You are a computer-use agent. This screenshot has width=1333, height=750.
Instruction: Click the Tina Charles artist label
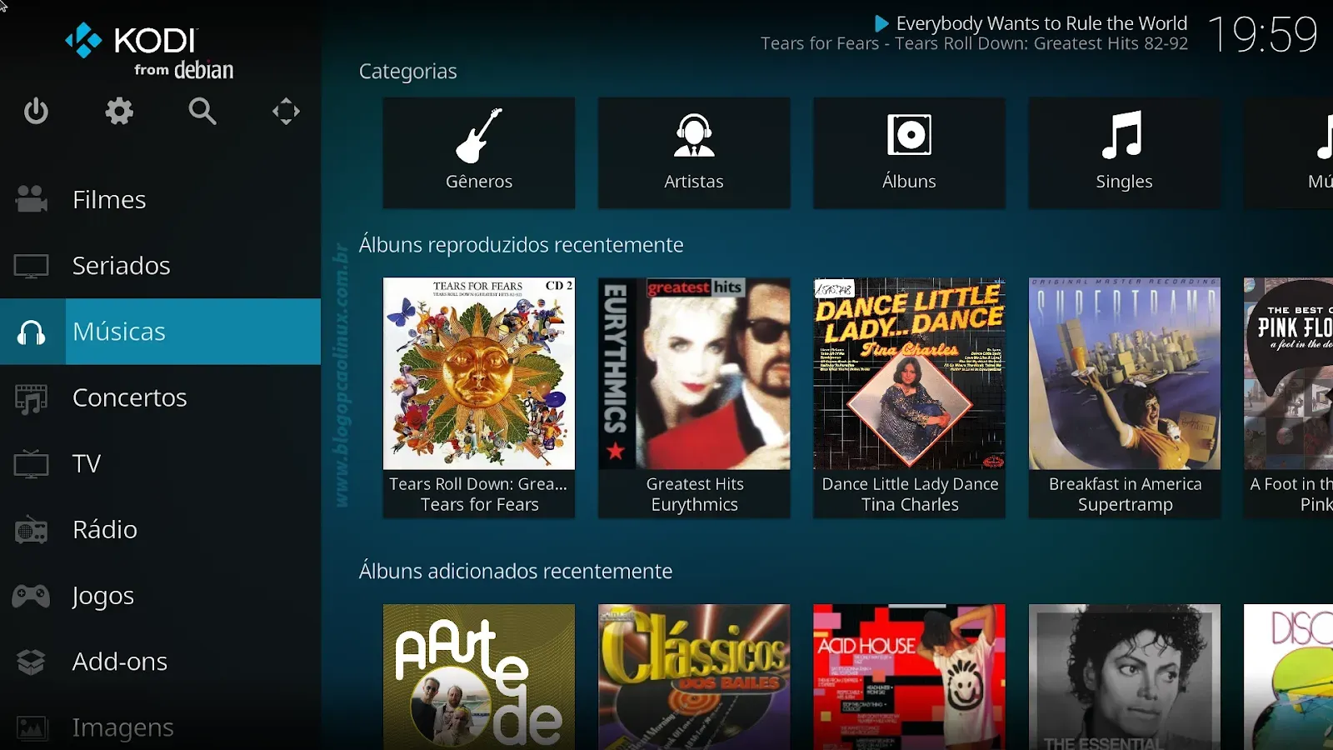[x=910, y=504]
